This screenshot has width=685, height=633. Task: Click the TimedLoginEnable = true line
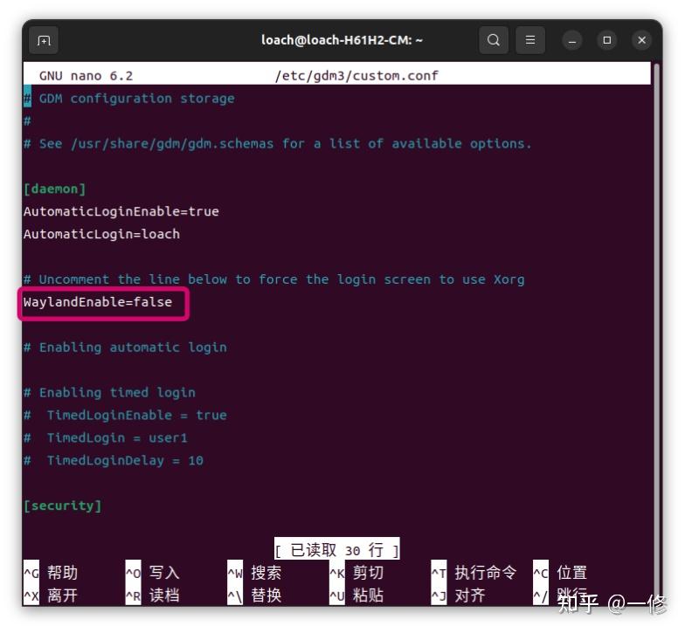click(126, 416)
